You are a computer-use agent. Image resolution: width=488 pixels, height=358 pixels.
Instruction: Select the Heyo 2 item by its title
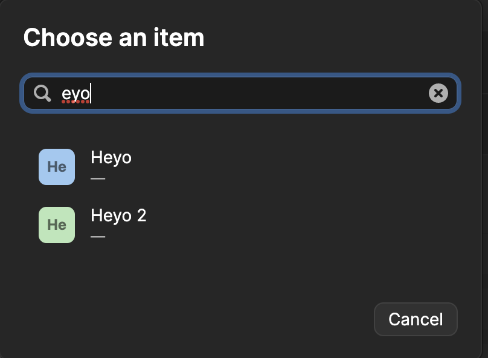pos(118,216)
